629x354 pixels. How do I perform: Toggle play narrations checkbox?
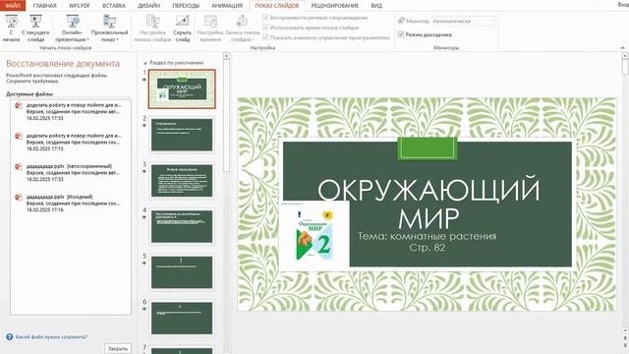(x=265, y=18)
